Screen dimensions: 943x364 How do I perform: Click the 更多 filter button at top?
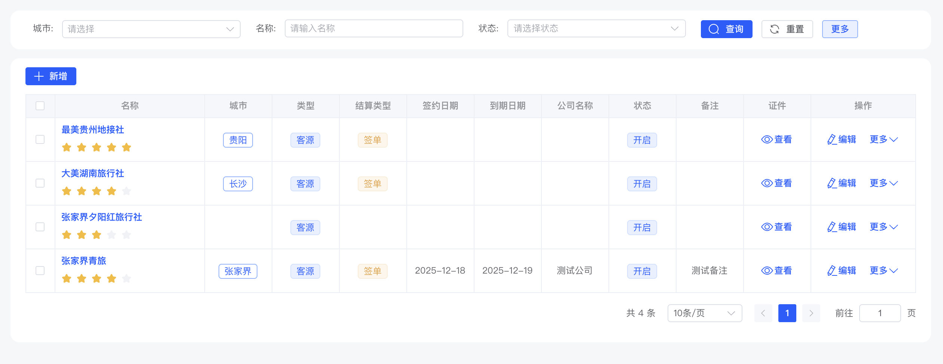pos(840,29)
